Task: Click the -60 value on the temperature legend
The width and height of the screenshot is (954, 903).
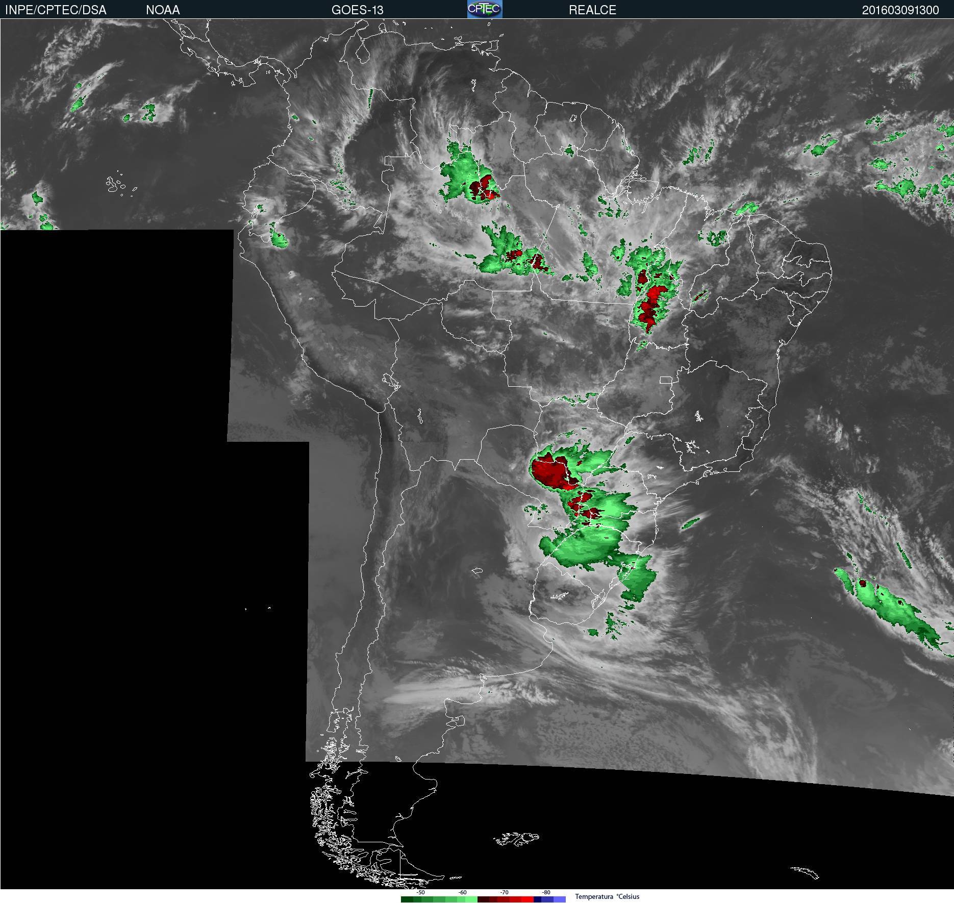Action: click(x=462, y=892)
